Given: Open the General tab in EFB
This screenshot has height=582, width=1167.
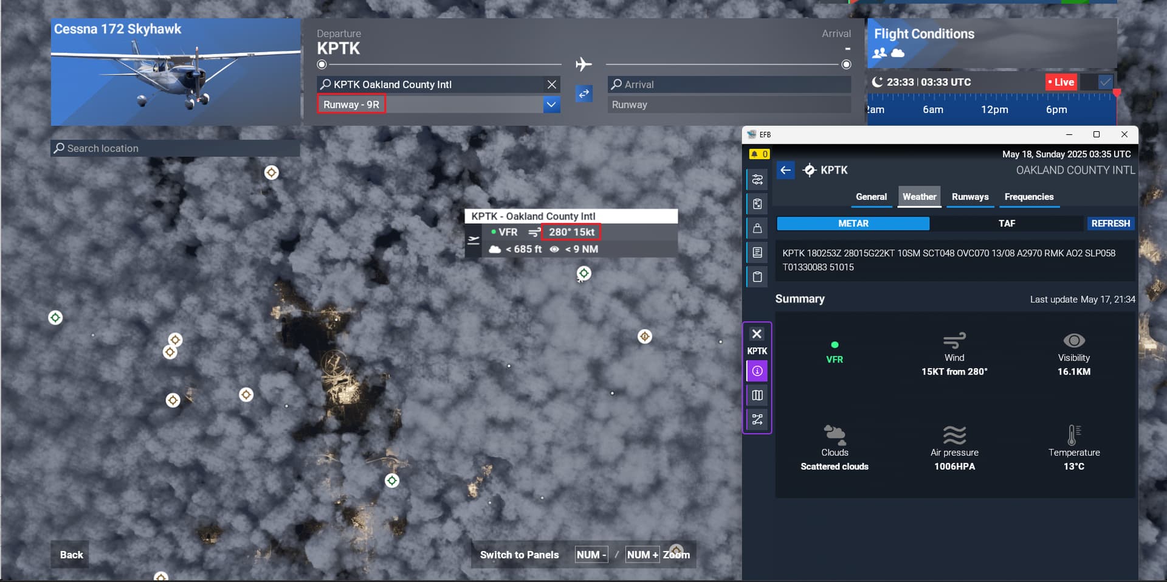Looking at the screenshot, I should 871,197.
